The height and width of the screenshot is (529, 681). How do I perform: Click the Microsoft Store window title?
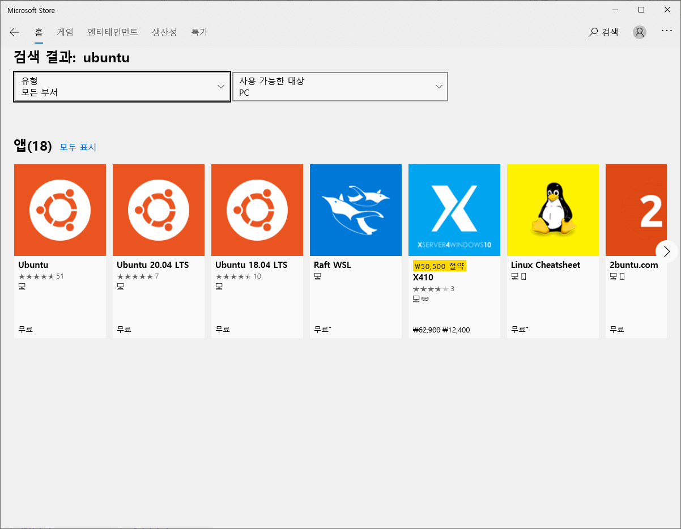pyautogui.click(x=31, y=10)
